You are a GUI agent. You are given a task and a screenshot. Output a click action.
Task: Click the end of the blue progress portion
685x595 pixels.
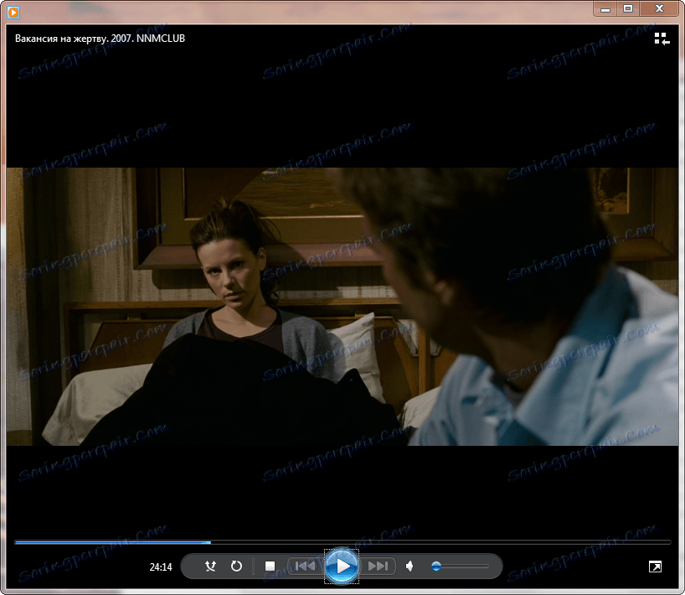coord(212,541)
